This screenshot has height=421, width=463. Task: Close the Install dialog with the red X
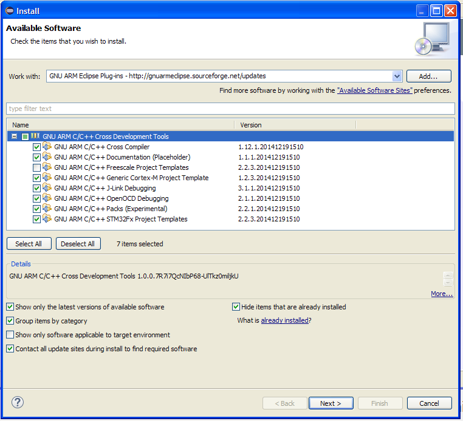point(451,11)
